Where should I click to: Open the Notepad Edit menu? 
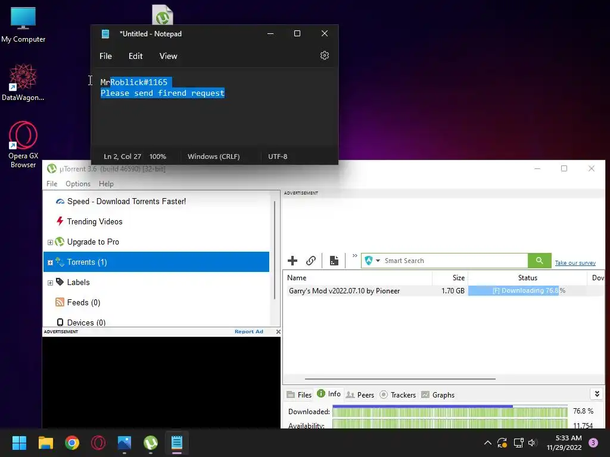point(135,56)
